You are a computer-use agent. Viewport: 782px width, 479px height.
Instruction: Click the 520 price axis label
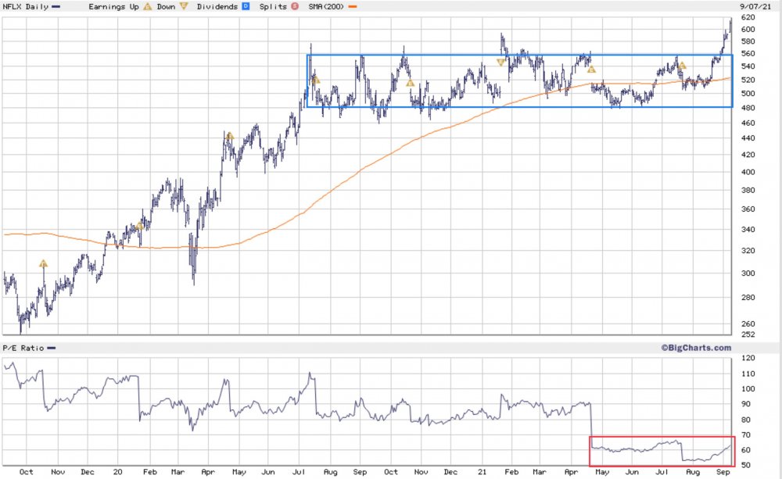(x=748, y=80)
